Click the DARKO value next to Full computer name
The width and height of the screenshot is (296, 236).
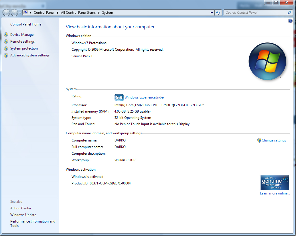[x=120, y=147]
